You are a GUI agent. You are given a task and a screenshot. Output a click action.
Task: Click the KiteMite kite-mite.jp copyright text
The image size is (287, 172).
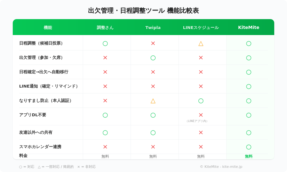tap(221, 167)
